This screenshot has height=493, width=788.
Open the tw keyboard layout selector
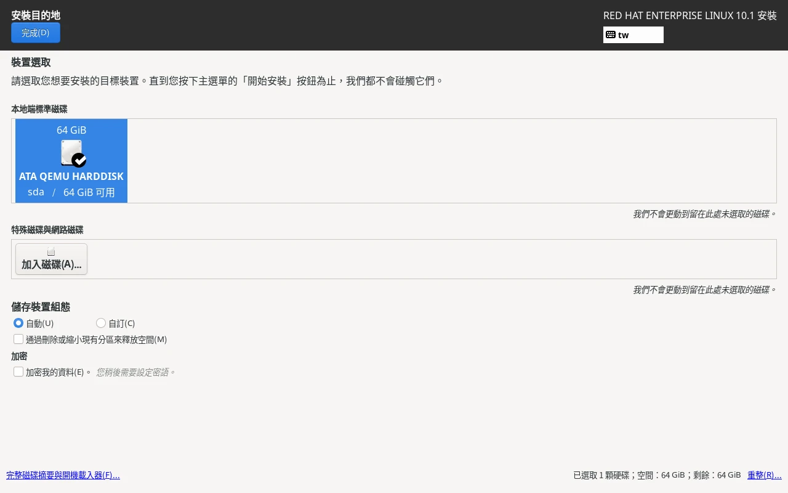click(x=633, y=35)
